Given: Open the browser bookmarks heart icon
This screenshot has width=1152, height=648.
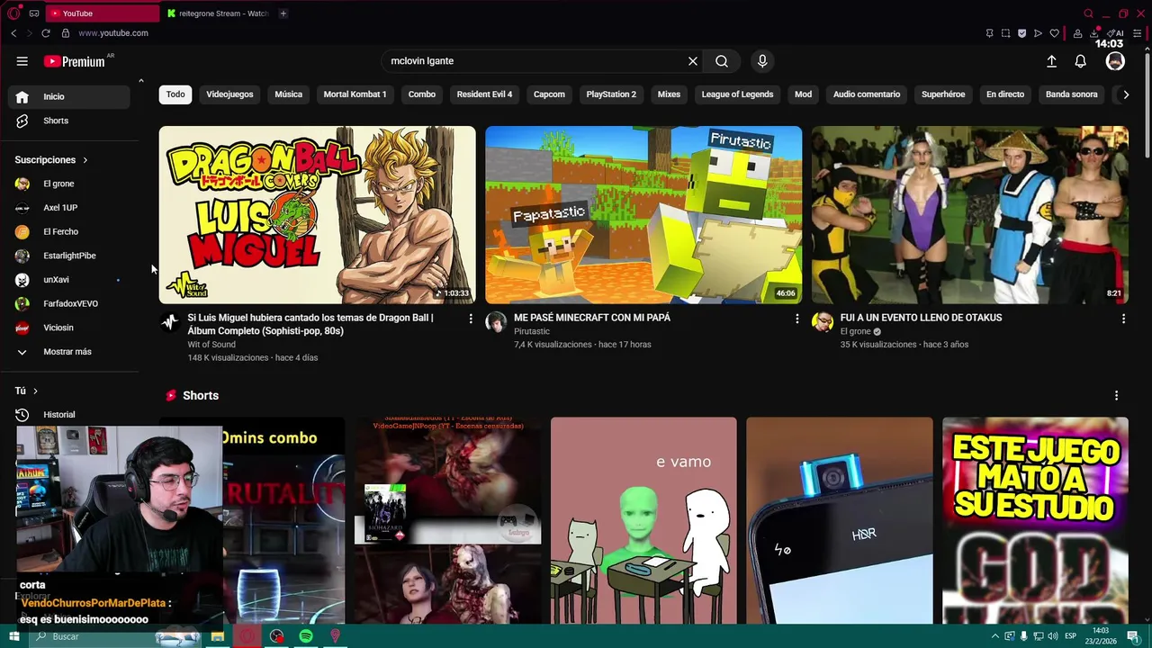Looking at the screenshot, I should 1054,33.
